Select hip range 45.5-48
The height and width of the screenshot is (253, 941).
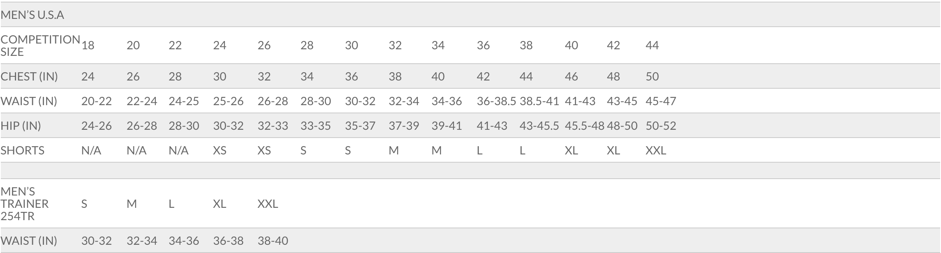(584, 126)
